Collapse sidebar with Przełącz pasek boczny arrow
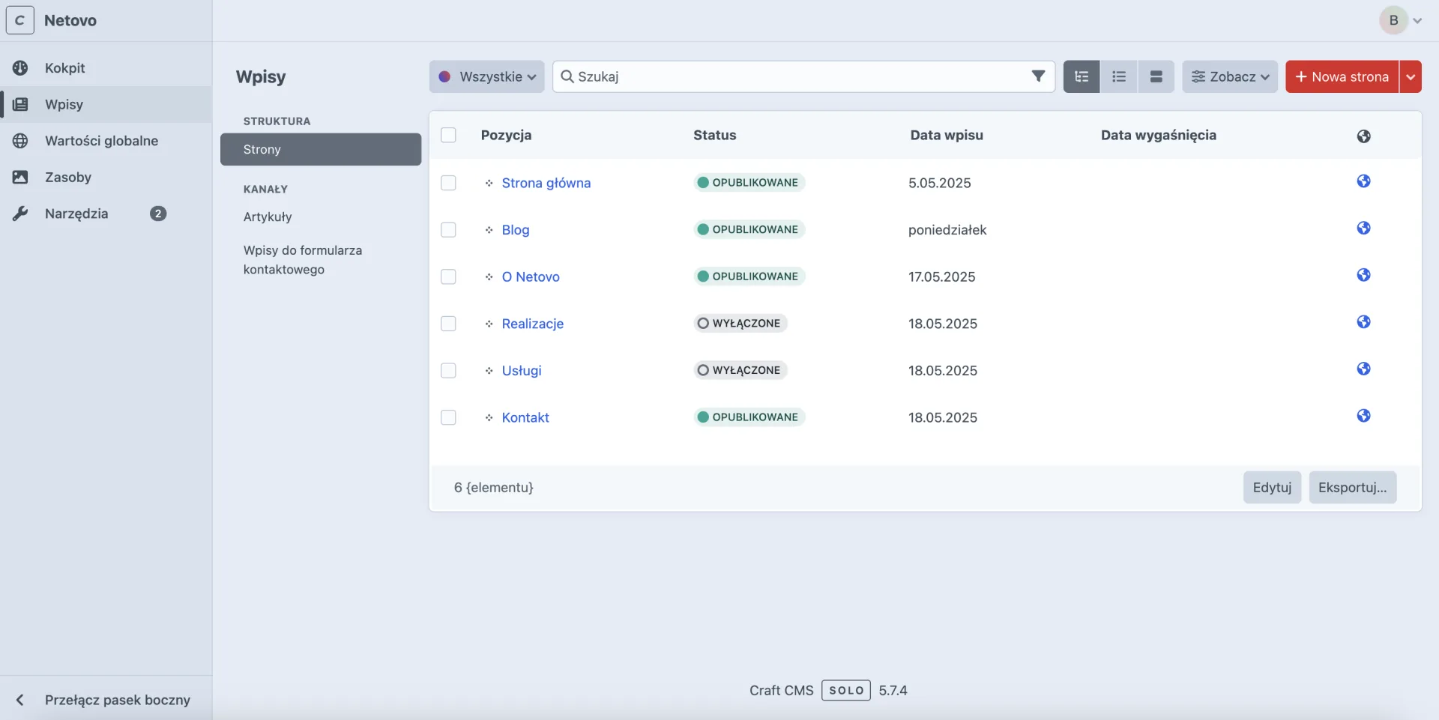The image size is (1439, 720). (x=20, y=700)
